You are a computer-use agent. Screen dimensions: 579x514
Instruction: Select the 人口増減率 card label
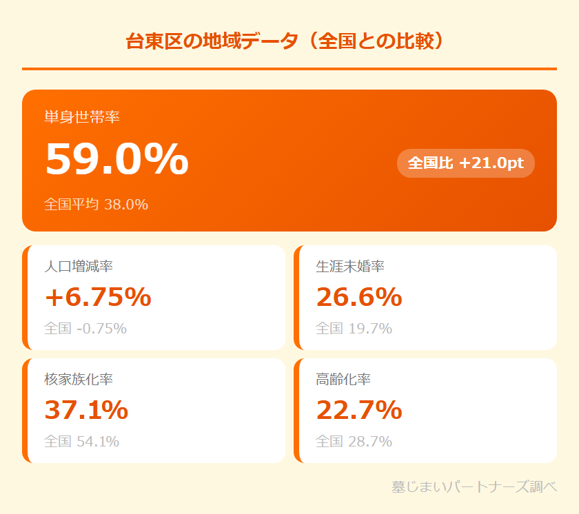(x=79, y=266)
